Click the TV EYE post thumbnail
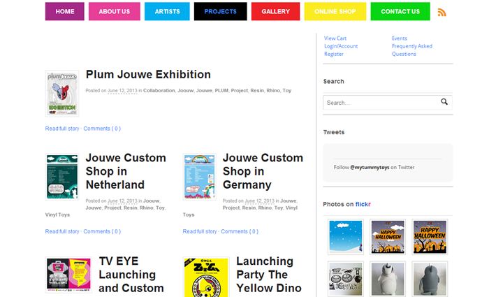489x297 pixels. point(68,275)
